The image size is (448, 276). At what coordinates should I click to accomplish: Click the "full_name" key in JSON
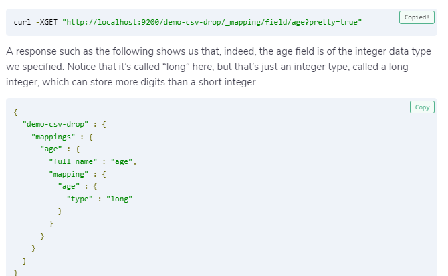(73, 161)
